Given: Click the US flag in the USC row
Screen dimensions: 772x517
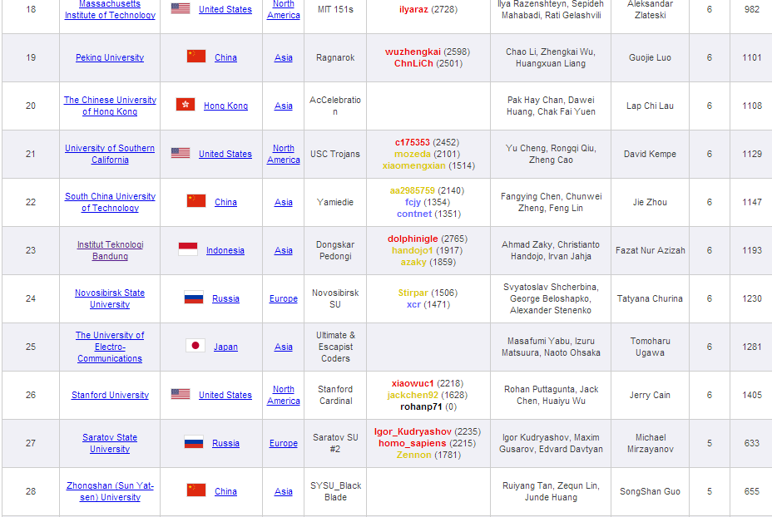Looking at the screenshot, I should [181, 153].
